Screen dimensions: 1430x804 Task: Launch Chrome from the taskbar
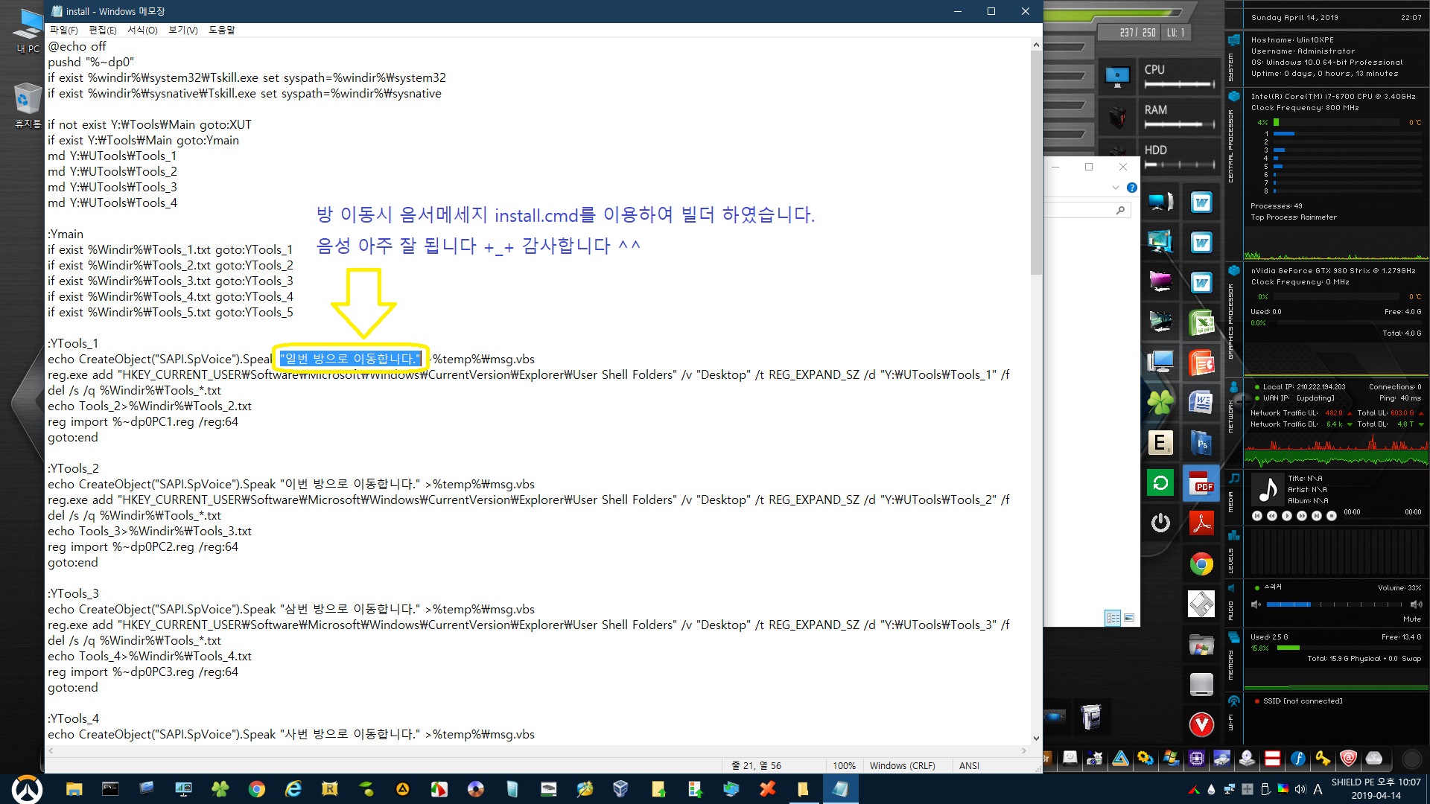[257, 789]
